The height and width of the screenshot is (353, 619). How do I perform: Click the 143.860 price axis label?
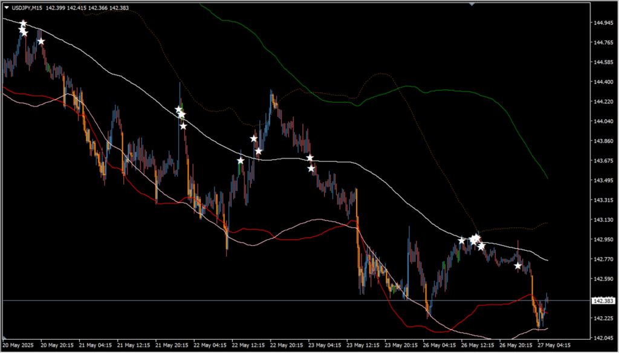[603, 141]
